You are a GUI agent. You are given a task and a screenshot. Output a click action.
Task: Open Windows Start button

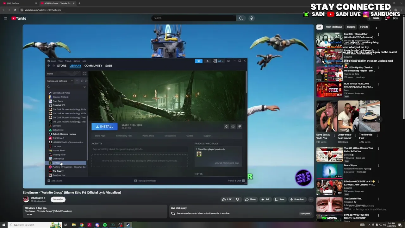coord(4,225)
